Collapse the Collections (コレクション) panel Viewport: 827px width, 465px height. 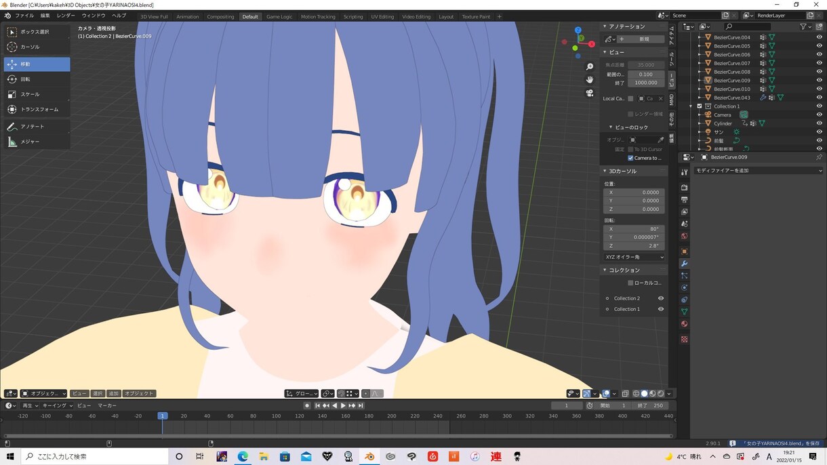point(605,270)
